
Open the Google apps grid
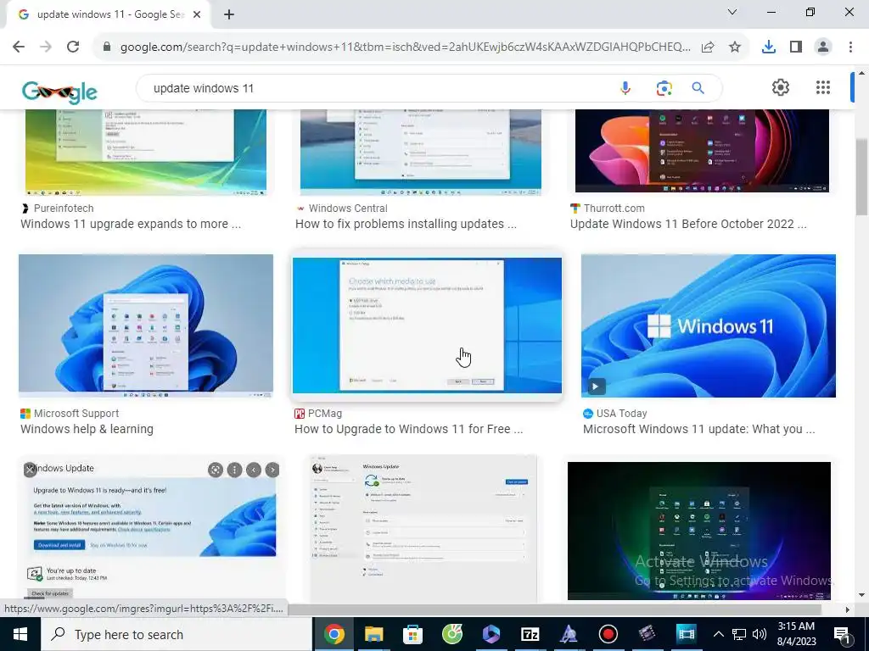[823, 87]
